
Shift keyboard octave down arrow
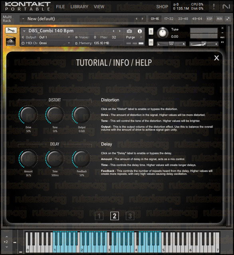[x=7, y=247]
